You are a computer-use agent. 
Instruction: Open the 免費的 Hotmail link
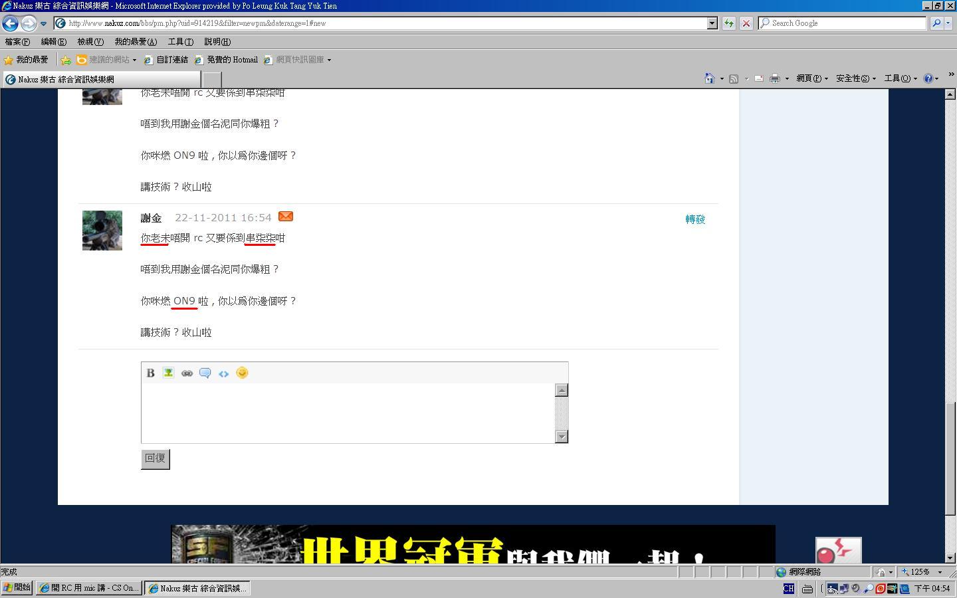(x=226, y=60)
